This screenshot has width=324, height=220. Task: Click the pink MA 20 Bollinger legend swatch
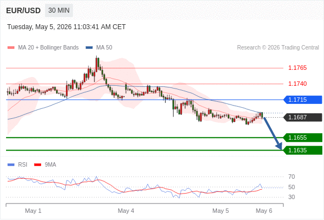coord(11,48)
